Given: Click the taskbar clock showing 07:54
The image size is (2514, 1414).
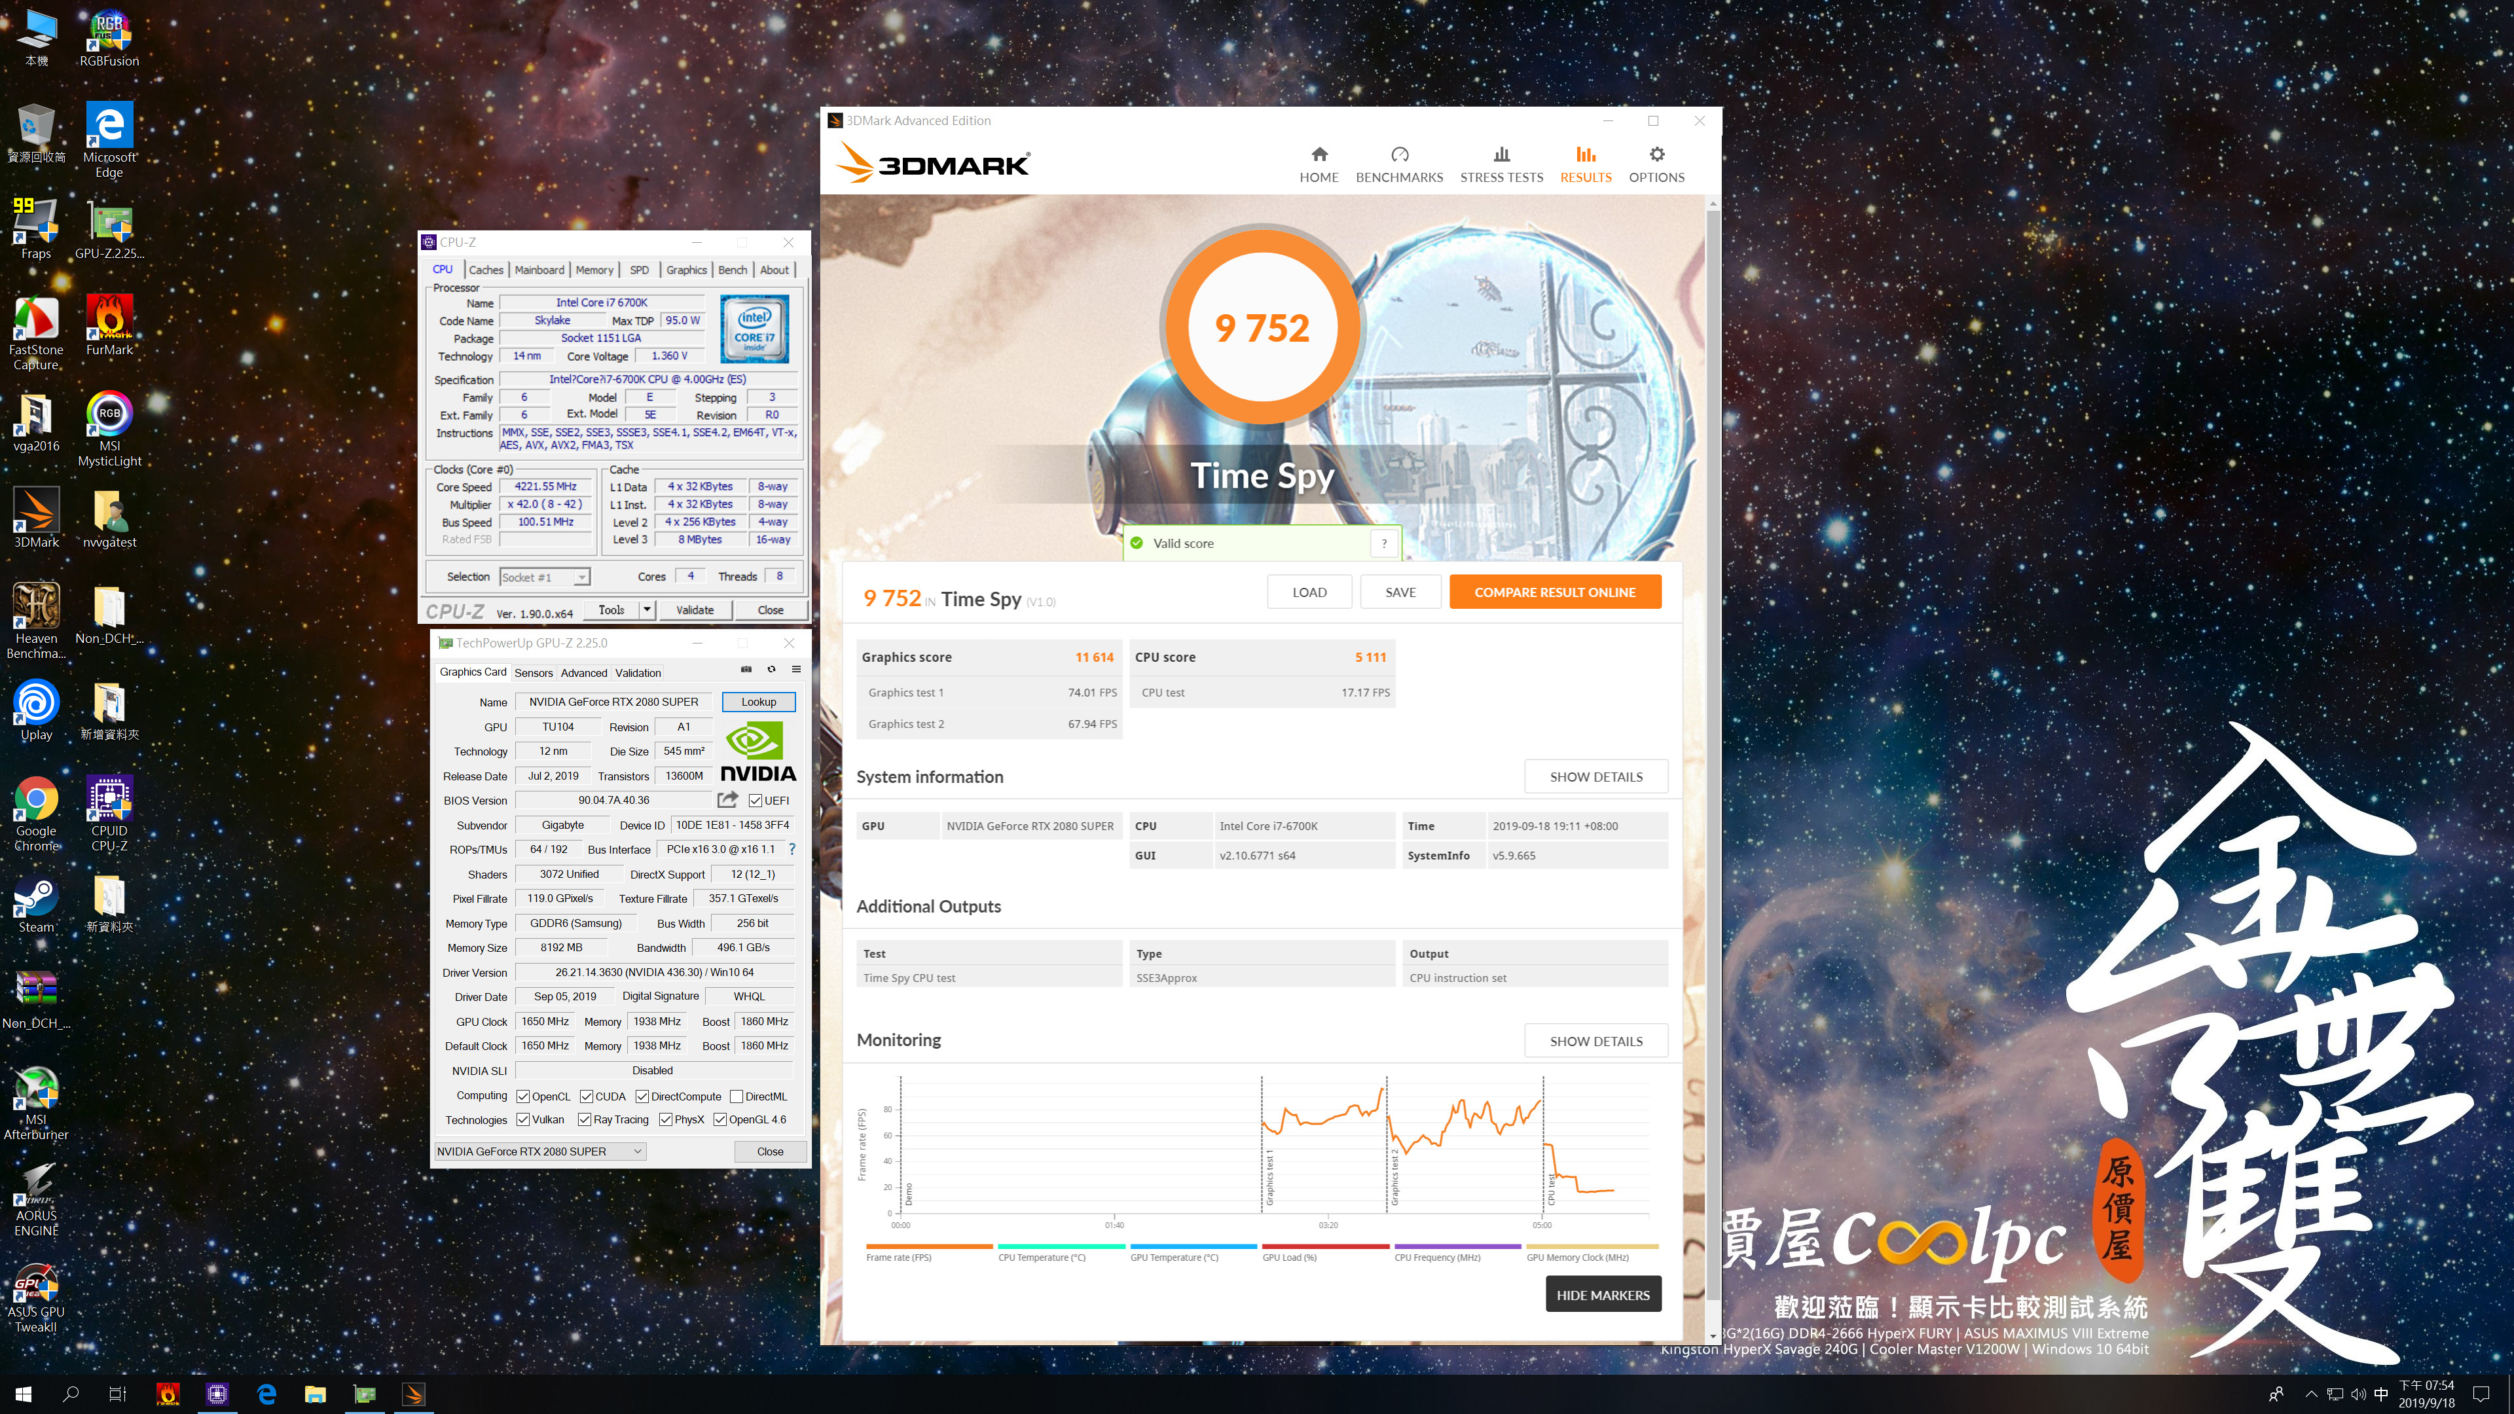Looking at the screenshot, I should [2426, 1394].
